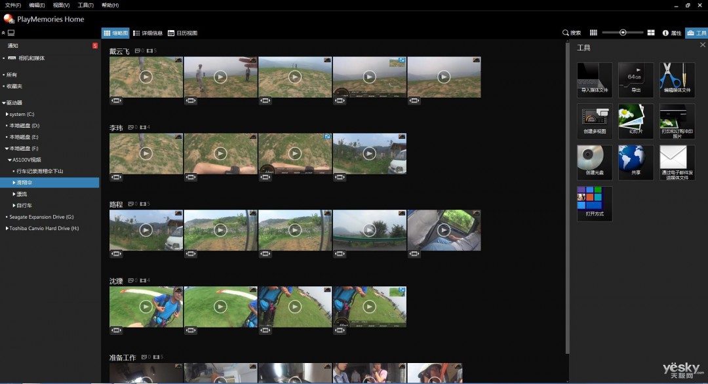Open the 视图(V) menu

(61, 5)
